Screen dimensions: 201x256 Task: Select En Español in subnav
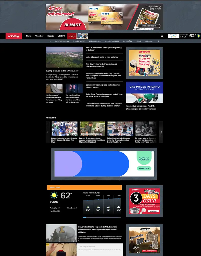pos(128,41)
